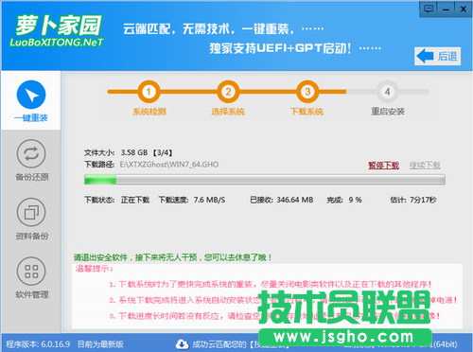
Task: Click the received 346.64 MB value
Action: 295,200
